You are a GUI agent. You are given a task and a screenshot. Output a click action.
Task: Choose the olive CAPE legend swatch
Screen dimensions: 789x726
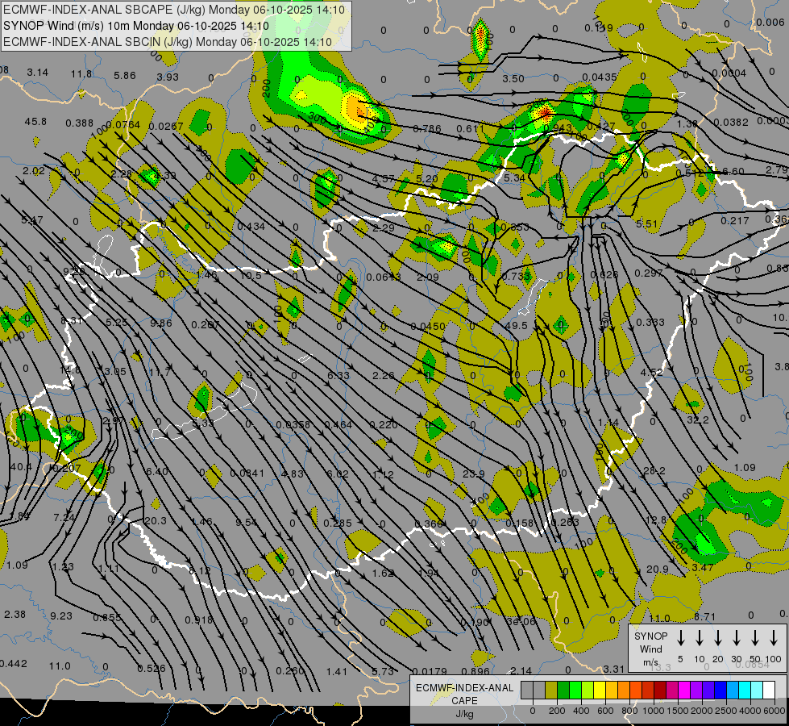pyautogui.click(x=551, y=690)
